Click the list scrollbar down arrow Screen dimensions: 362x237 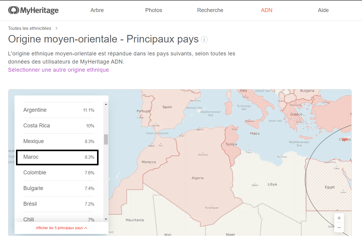106,219
